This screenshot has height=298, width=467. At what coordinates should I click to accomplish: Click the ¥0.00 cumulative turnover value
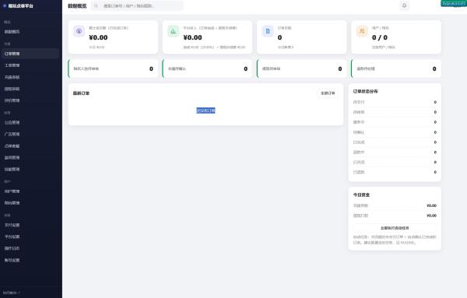point(98,37)
